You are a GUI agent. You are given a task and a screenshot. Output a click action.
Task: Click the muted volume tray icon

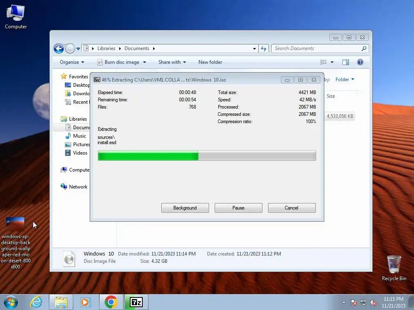tap(373, 302)
